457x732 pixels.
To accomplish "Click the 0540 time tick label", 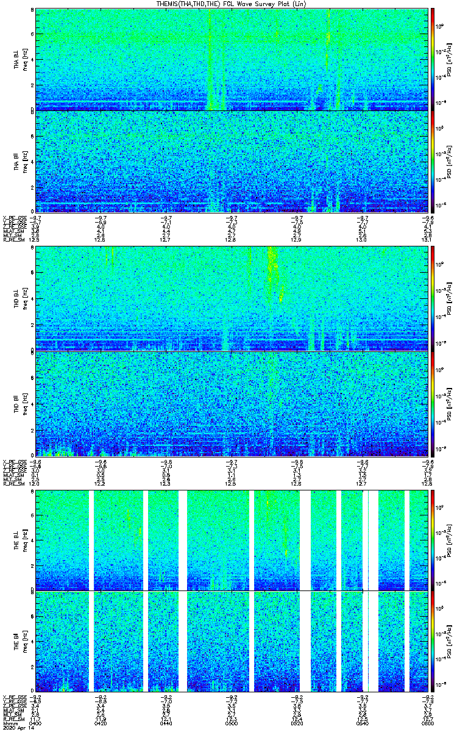I will point(362,723).
